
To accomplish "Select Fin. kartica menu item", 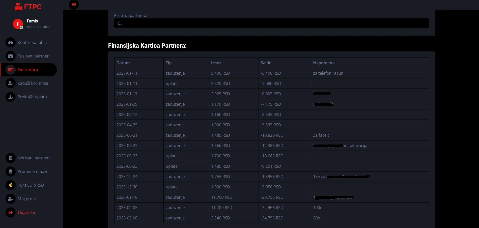I will 28,70.
